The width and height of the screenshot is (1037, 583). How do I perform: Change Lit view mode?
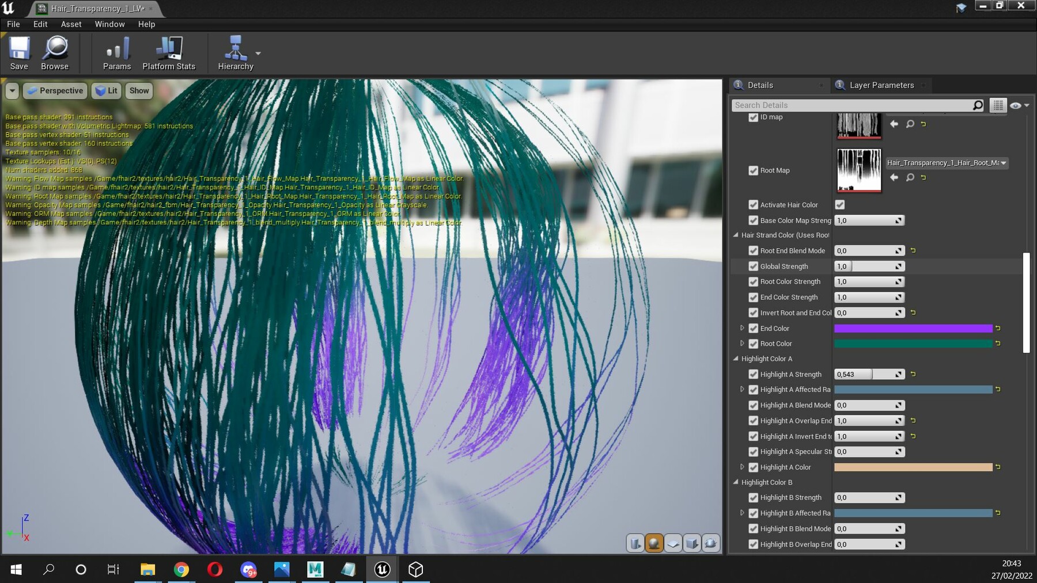coord(107,90)
